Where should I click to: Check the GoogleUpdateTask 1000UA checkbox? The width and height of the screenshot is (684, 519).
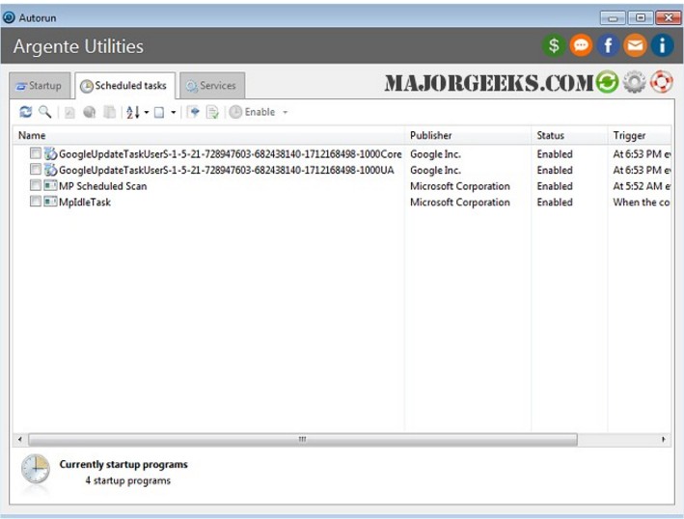coord(36,169)
